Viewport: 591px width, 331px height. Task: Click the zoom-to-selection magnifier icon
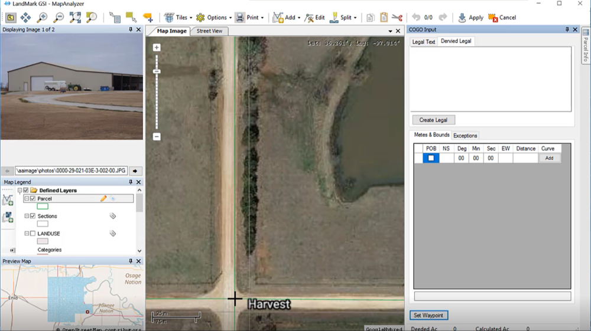point(91,17)
